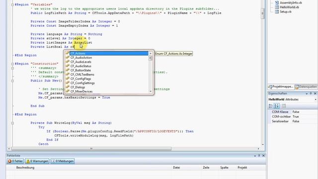The height and width of the screenshot is (179, 318).
Task: Collapse the Public Sub New block
Action: (x=12, y=81)
